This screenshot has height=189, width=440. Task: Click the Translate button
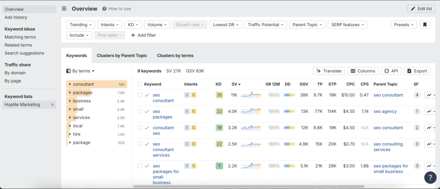click(x=329, y=71)
